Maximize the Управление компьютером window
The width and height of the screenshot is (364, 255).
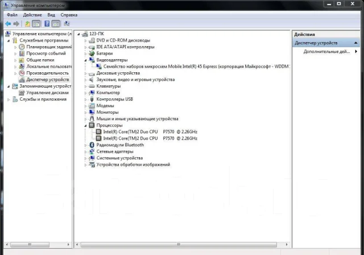pos(339,4)
